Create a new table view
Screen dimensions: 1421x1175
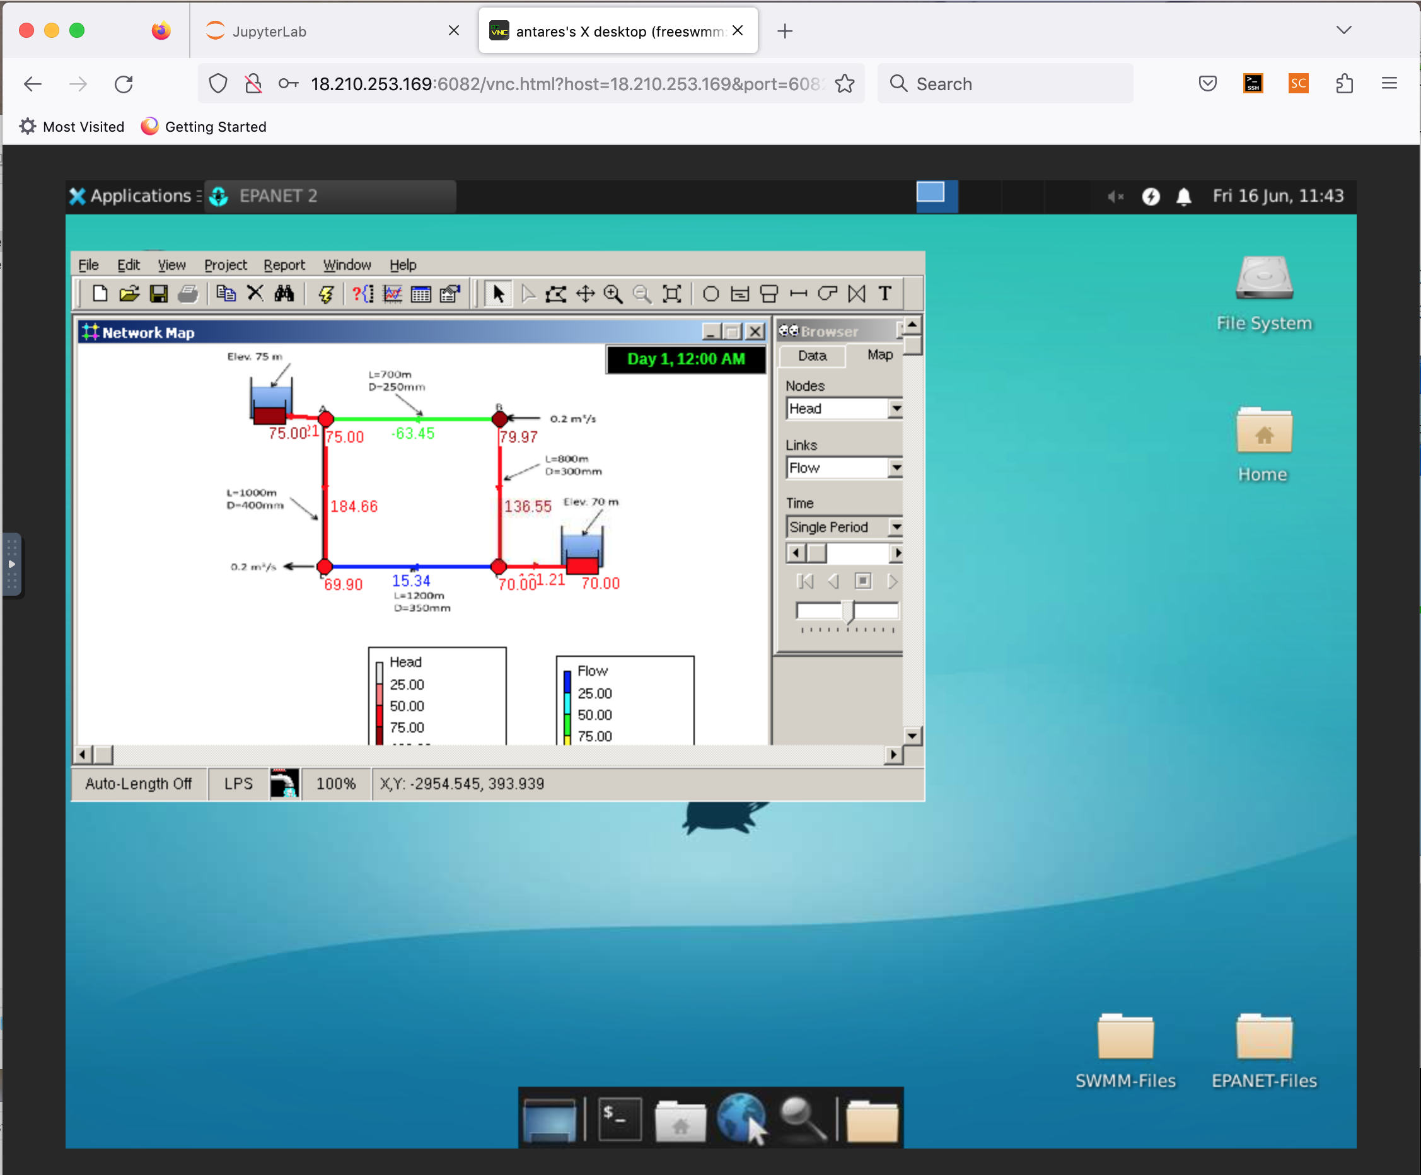click(421, 294)
